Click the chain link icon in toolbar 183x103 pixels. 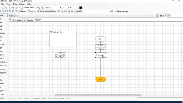[x=62, y=11]
